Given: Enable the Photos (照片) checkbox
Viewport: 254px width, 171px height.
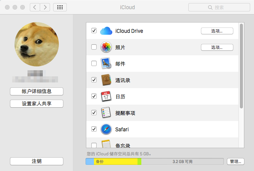Looking at the screenshot, I should [94, 47].
